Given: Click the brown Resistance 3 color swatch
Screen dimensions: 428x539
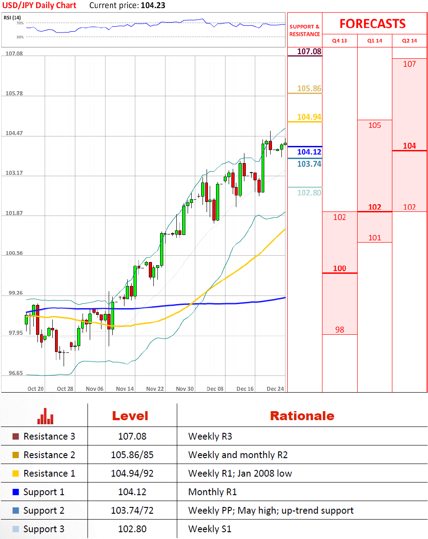Looking at the screenshot, I should [x=16, y=436].
